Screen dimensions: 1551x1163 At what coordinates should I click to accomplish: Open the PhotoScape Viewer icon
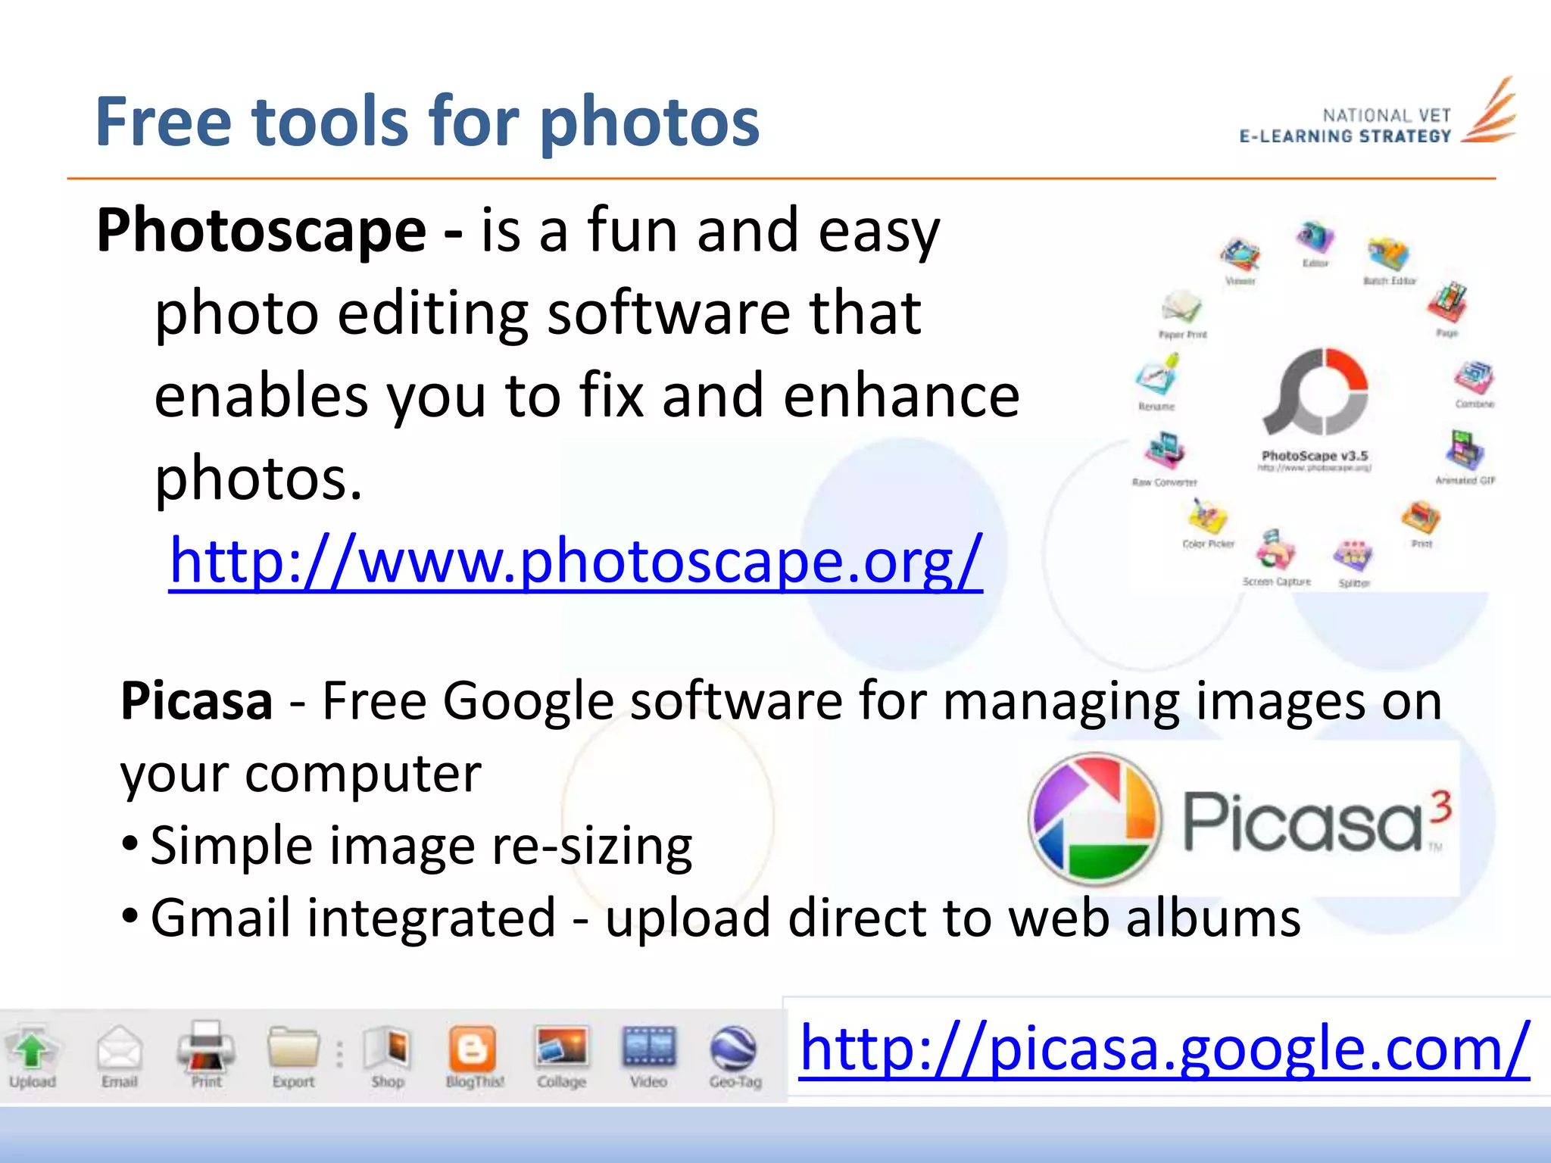coord(1240,256)
